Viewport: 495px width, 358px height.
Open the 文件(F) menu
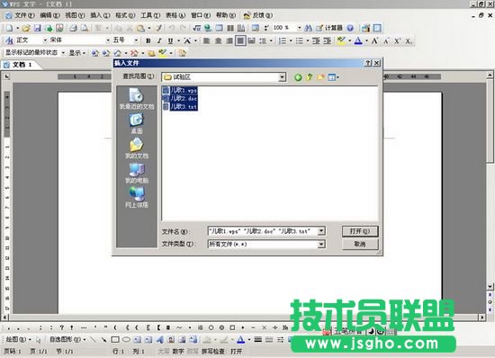pyautogui.click(x=24, y=15)
